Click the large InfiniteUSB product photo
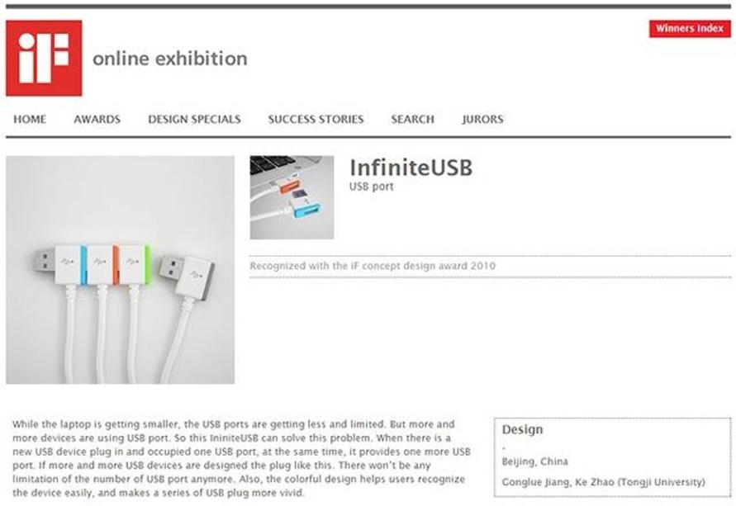Screen dimensions: 736x506 [120, 270]
